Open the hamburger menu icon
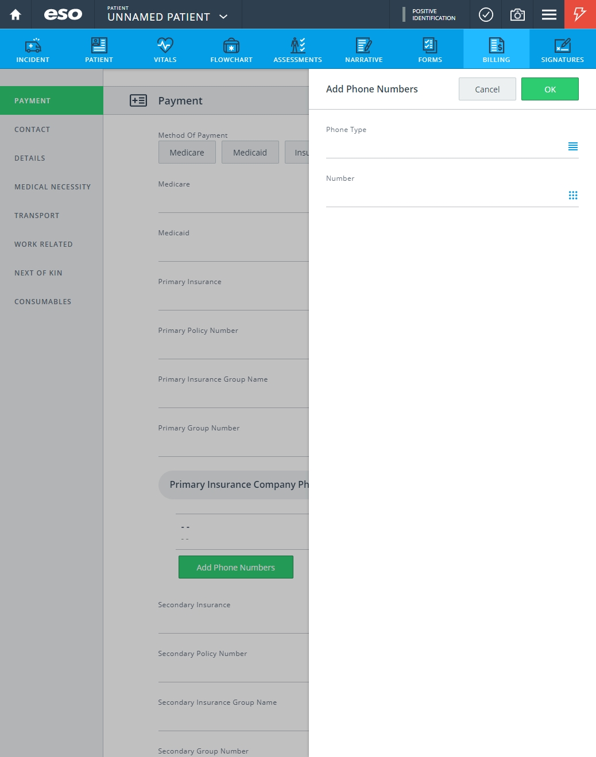Image resolution: width=596 pixels, height=757 pixels. (549, 14)
